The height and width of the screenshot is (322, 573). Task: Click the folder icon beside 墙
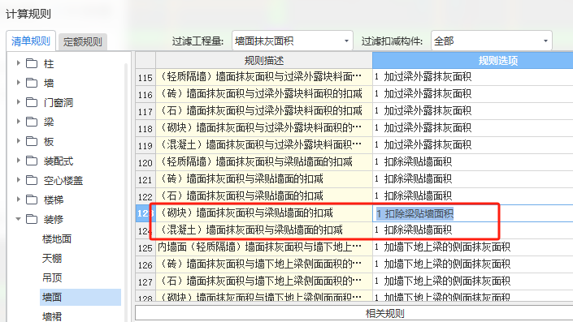(32, 83)
